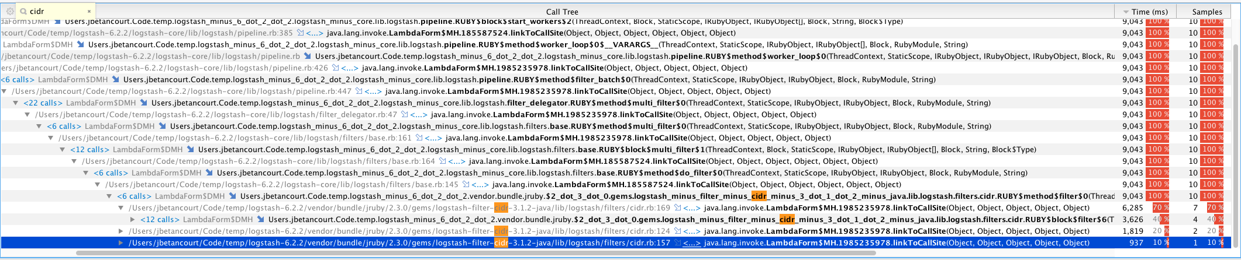Viewport: 1241px width, 260px height.
Task: Click call-site icon after base.rb:145
Action: point(466,185)
